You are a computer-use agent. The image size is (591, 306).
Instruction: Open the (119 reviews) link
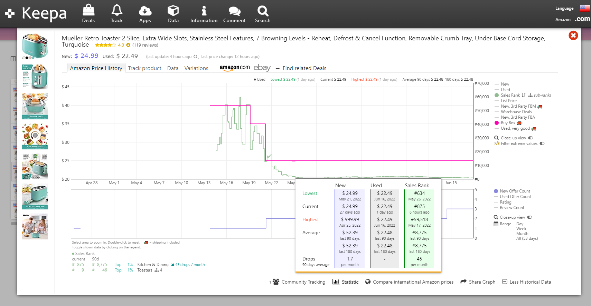(x=145, y=45)
